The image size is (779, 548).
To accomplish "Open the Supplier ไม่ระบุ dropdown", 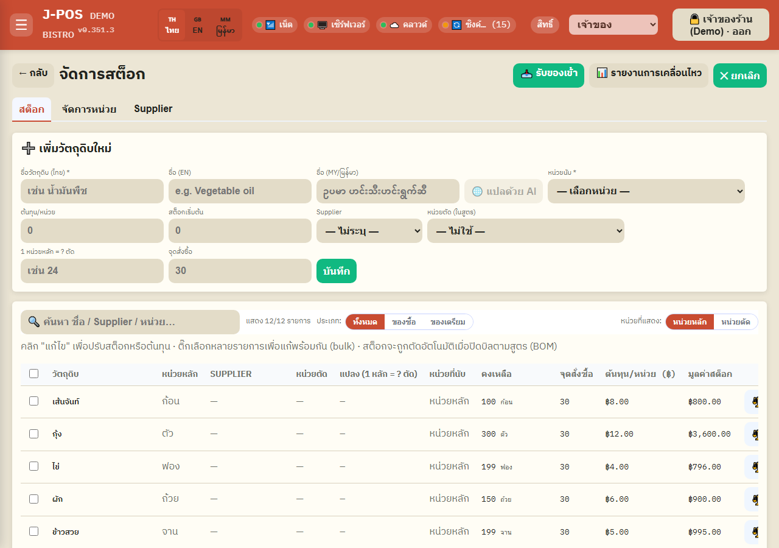I will (x=369, y=231).
